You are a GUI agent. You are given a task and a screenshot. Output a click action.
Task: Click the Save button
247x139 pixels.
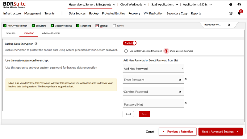click(x=144, y=114)
